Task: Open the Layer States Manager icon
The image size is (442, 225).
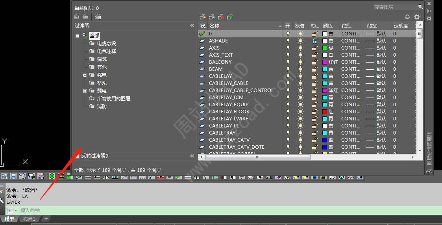Action: (98, 17)
